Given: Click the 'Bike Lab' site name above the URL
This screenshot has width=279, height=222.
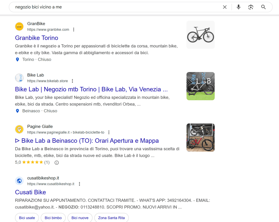Looking at the screenshot, I should click(36, 75).
